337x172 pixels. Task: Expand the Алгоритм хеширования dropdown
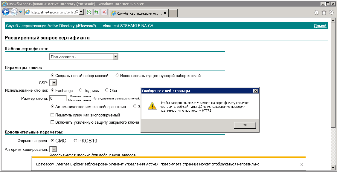(x=53, y=149)
